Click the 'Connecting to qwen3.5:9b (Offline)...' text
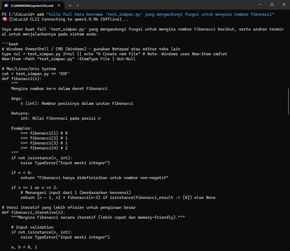This screenshot has height=251, width=290. tap(85, 19)
